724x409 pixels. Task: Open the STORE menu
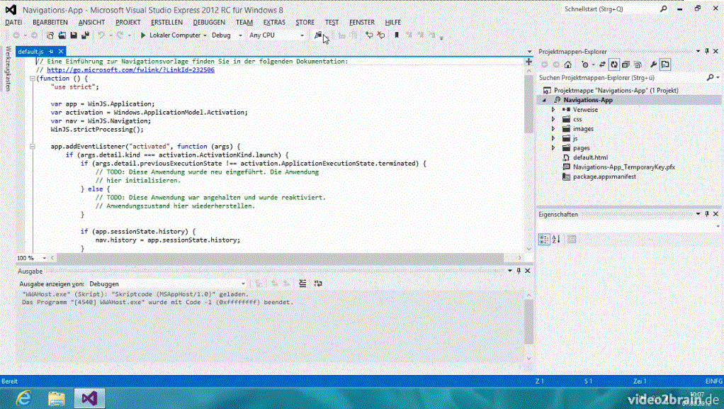click(x=305, y=22)
